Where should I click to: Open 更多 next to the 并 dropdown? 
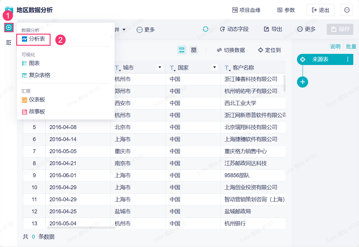pyautogui.click(x=146, y=29)
